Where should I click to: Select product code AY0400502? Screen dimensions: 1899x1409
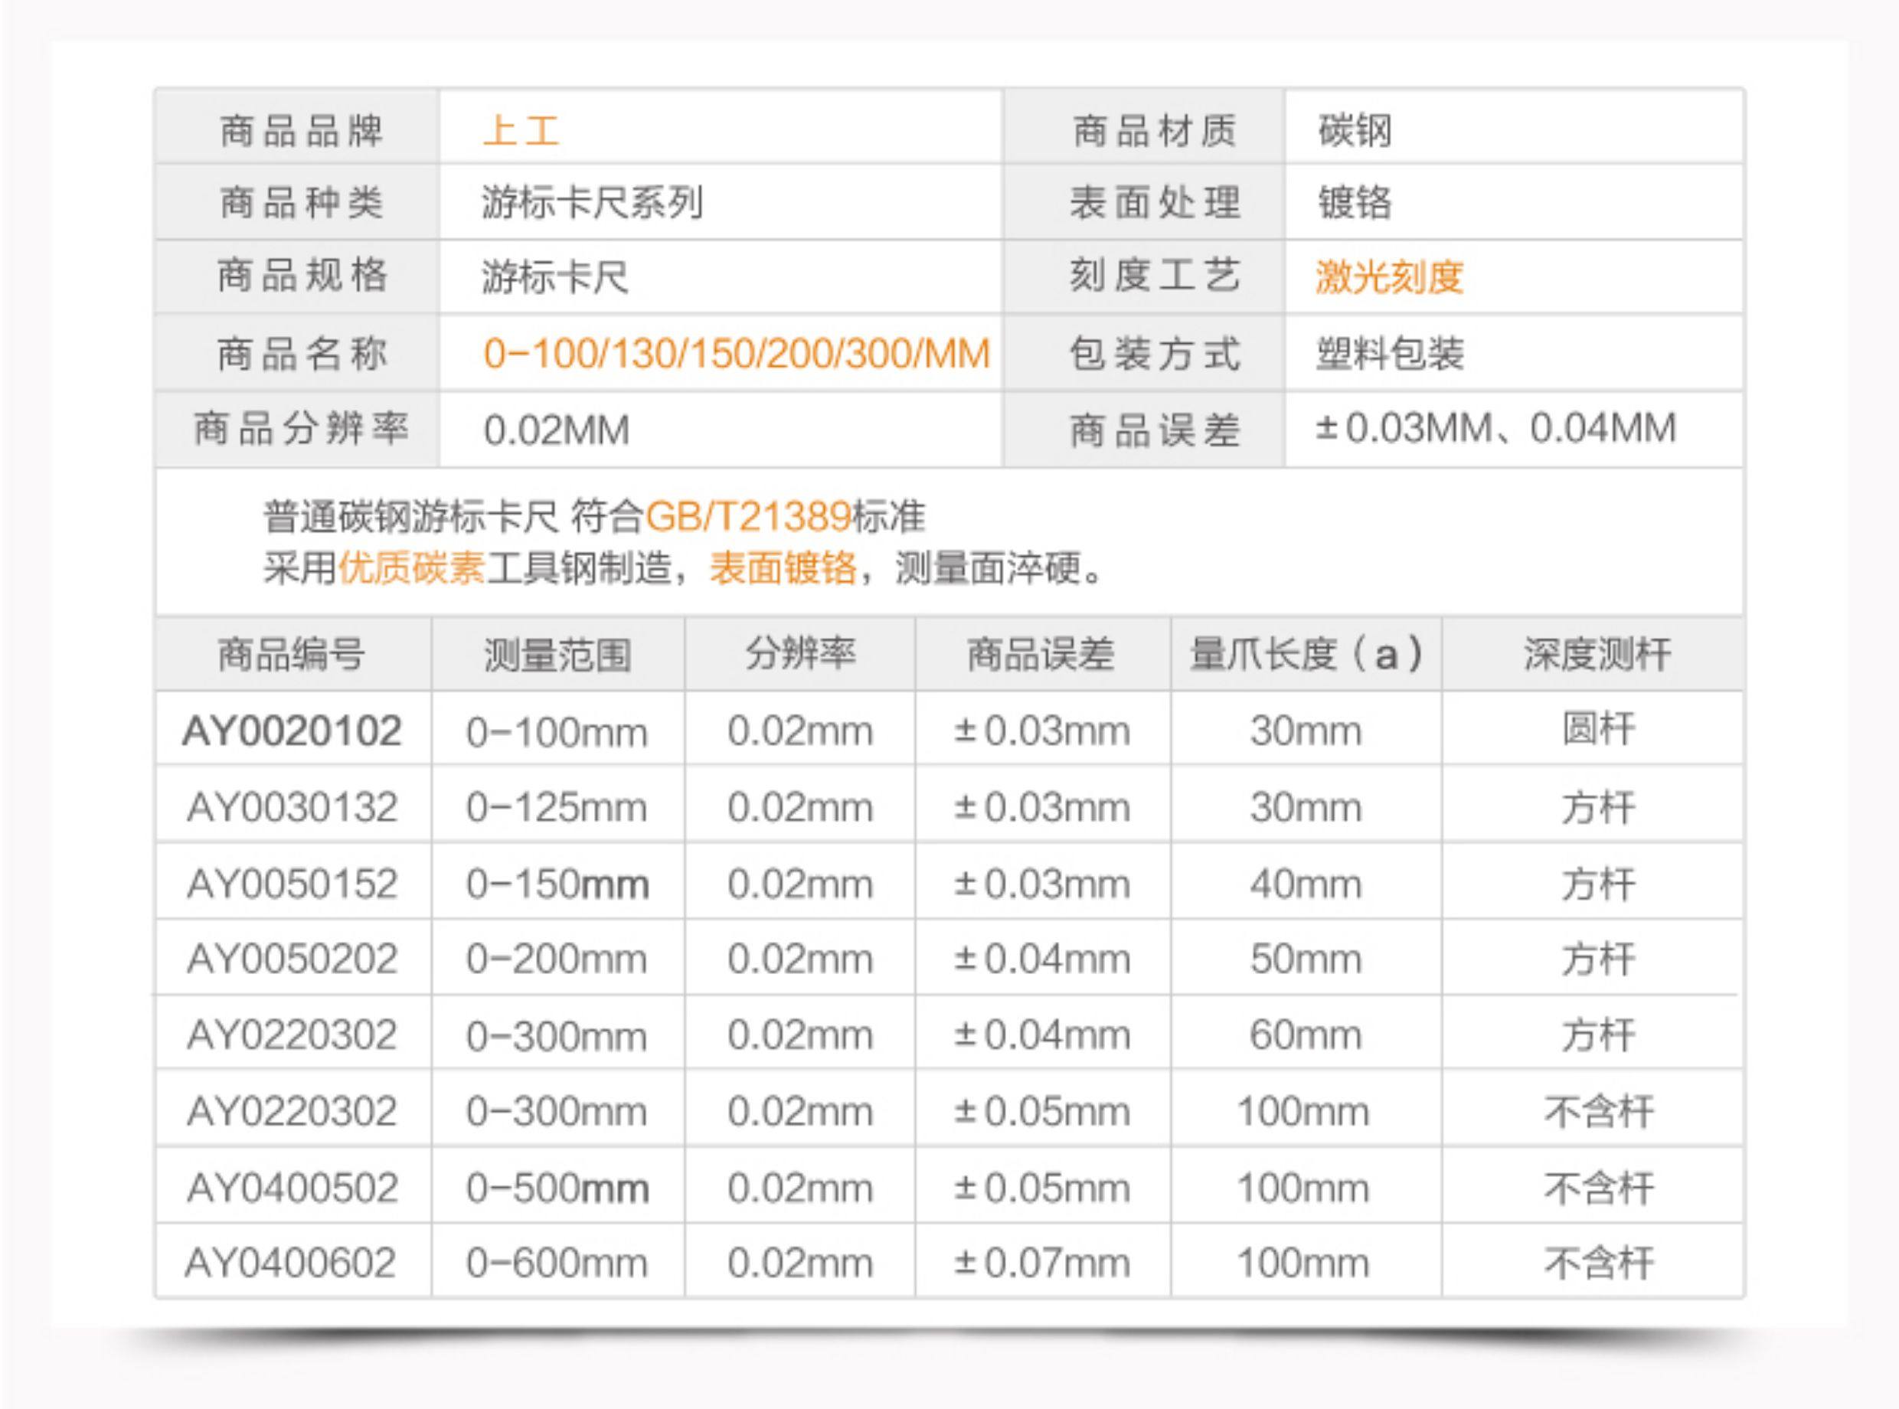(292, 1187)
